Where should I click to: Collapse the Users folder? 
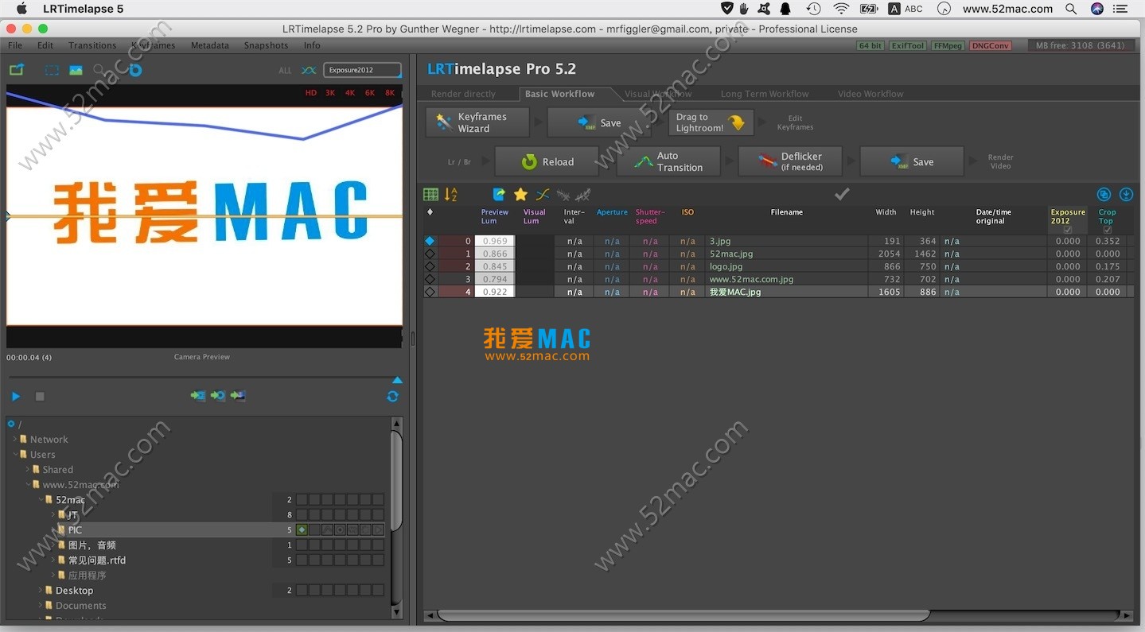(x=15, y=454)
